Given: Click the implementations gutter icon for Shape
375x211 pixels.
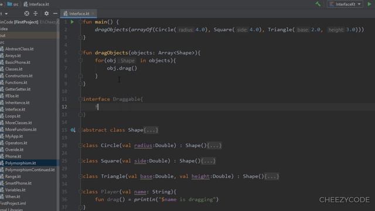Looking at the screenshot, I should (73, 130).
